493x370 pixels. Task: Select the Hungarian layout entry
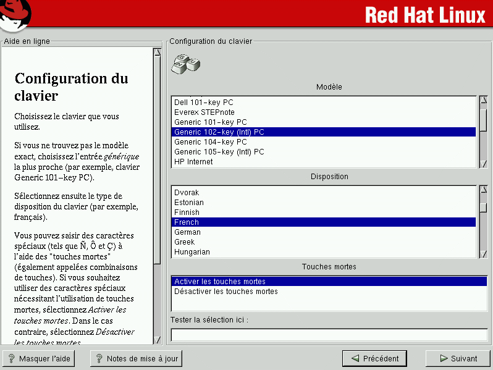192,252
